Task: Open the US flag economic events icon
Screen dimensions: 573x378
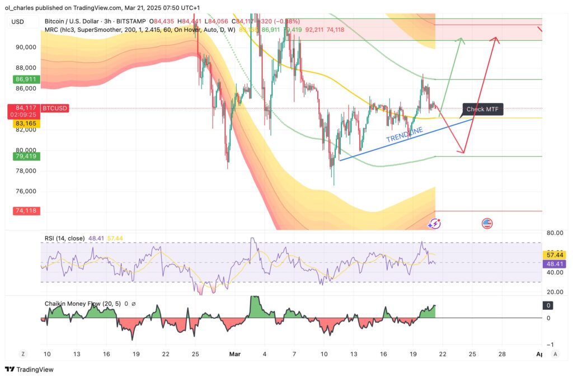Action: 487,223
